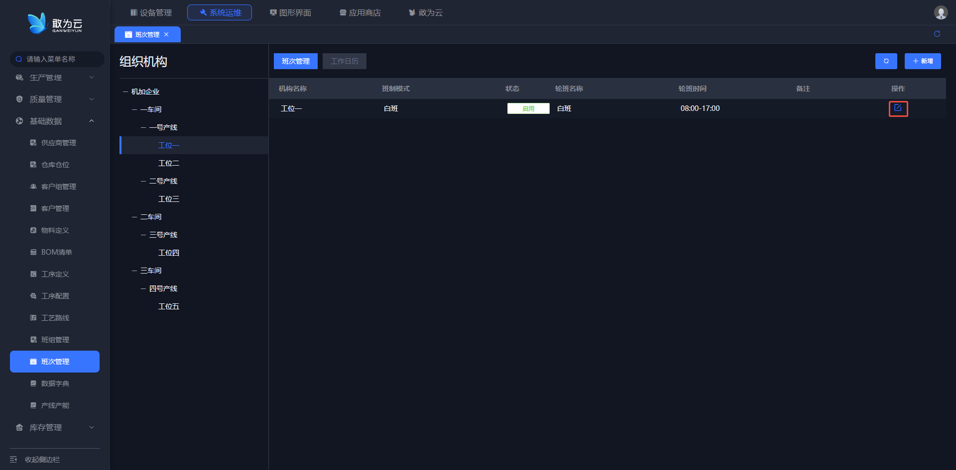
Task: Click the 收起侧边栏 collapse icon
Action: pos(13,459)
